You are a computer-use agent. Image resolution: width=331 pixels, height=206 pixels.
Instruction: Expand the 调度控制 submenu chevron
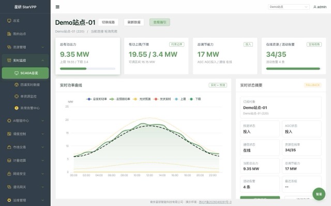tap(43, 134)
